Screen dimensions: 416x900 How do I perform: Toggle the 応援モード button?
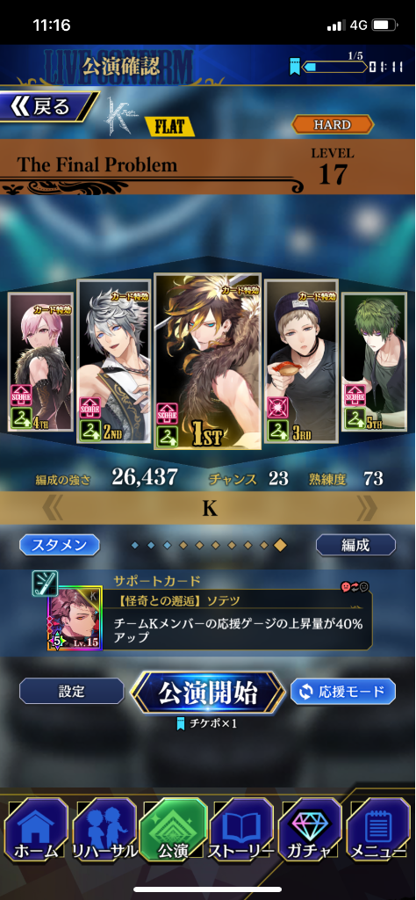click(x=342, y=692)
